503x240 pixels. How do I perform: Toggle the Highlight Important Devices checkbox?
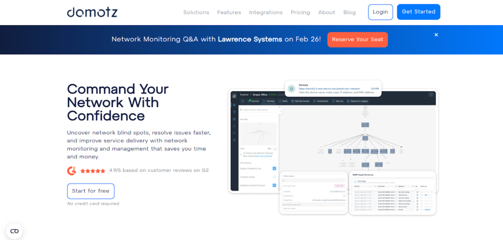[x=274, y=185]
